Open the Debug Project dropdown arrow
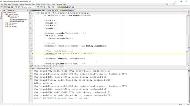 click(51, 7)
